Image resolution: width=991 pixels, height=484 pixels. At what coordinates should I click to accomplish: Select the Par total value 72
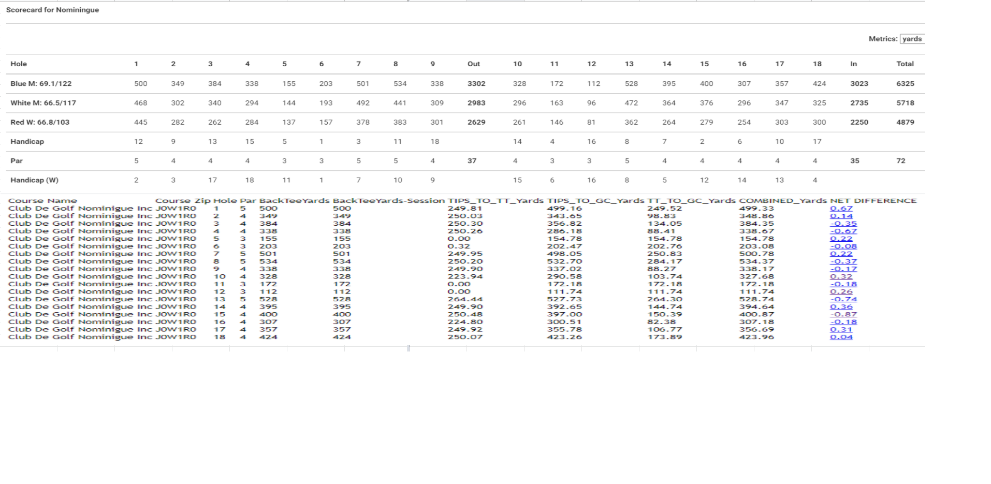[901, 161]
